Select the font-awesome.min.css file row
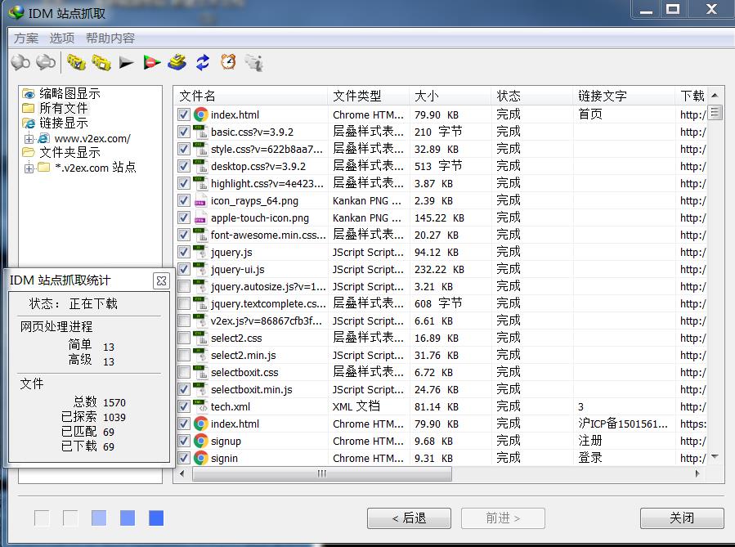 click(x=441, y=235)
